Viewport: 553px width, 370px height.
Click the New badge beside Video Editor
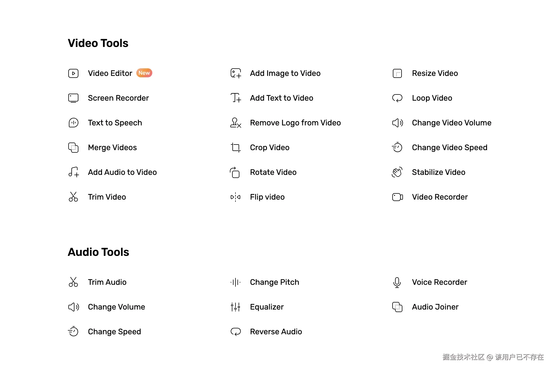click(x=144, y=73)
